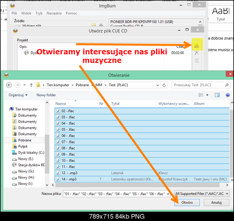This screenshot has height=221, width=234.
Task: Select Nowy (E:) drive in the tree
Action: 26,159
